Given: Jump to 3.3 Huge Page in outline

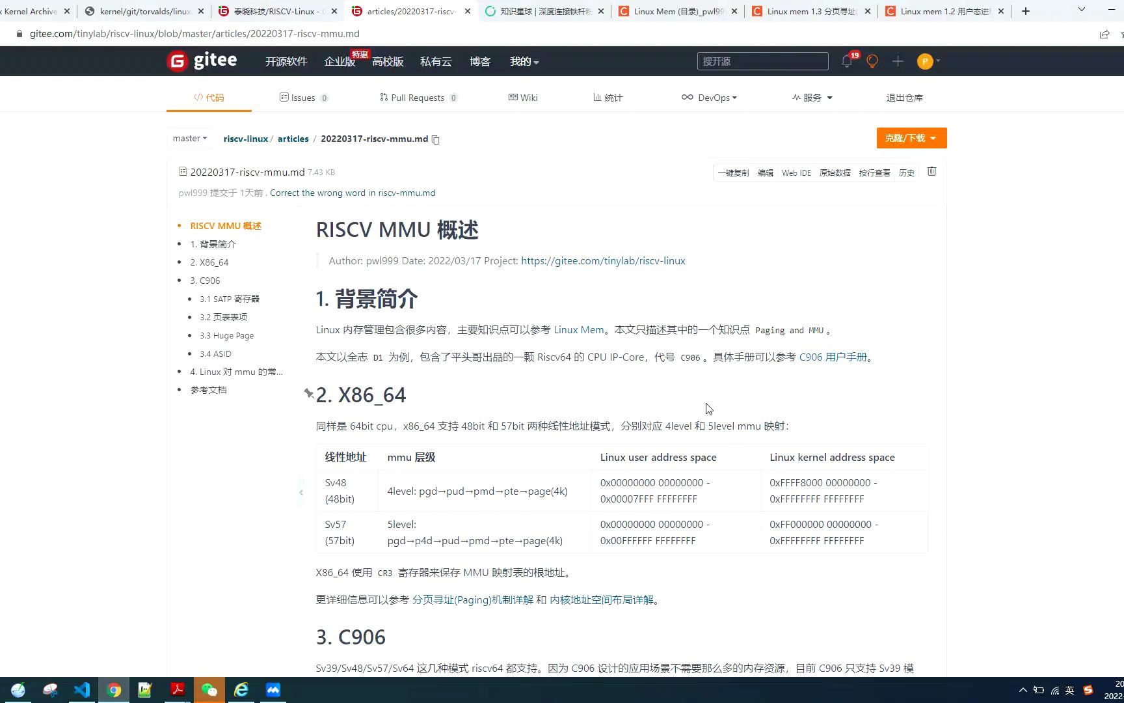Looking at the screenshot, I should point(227,335).
